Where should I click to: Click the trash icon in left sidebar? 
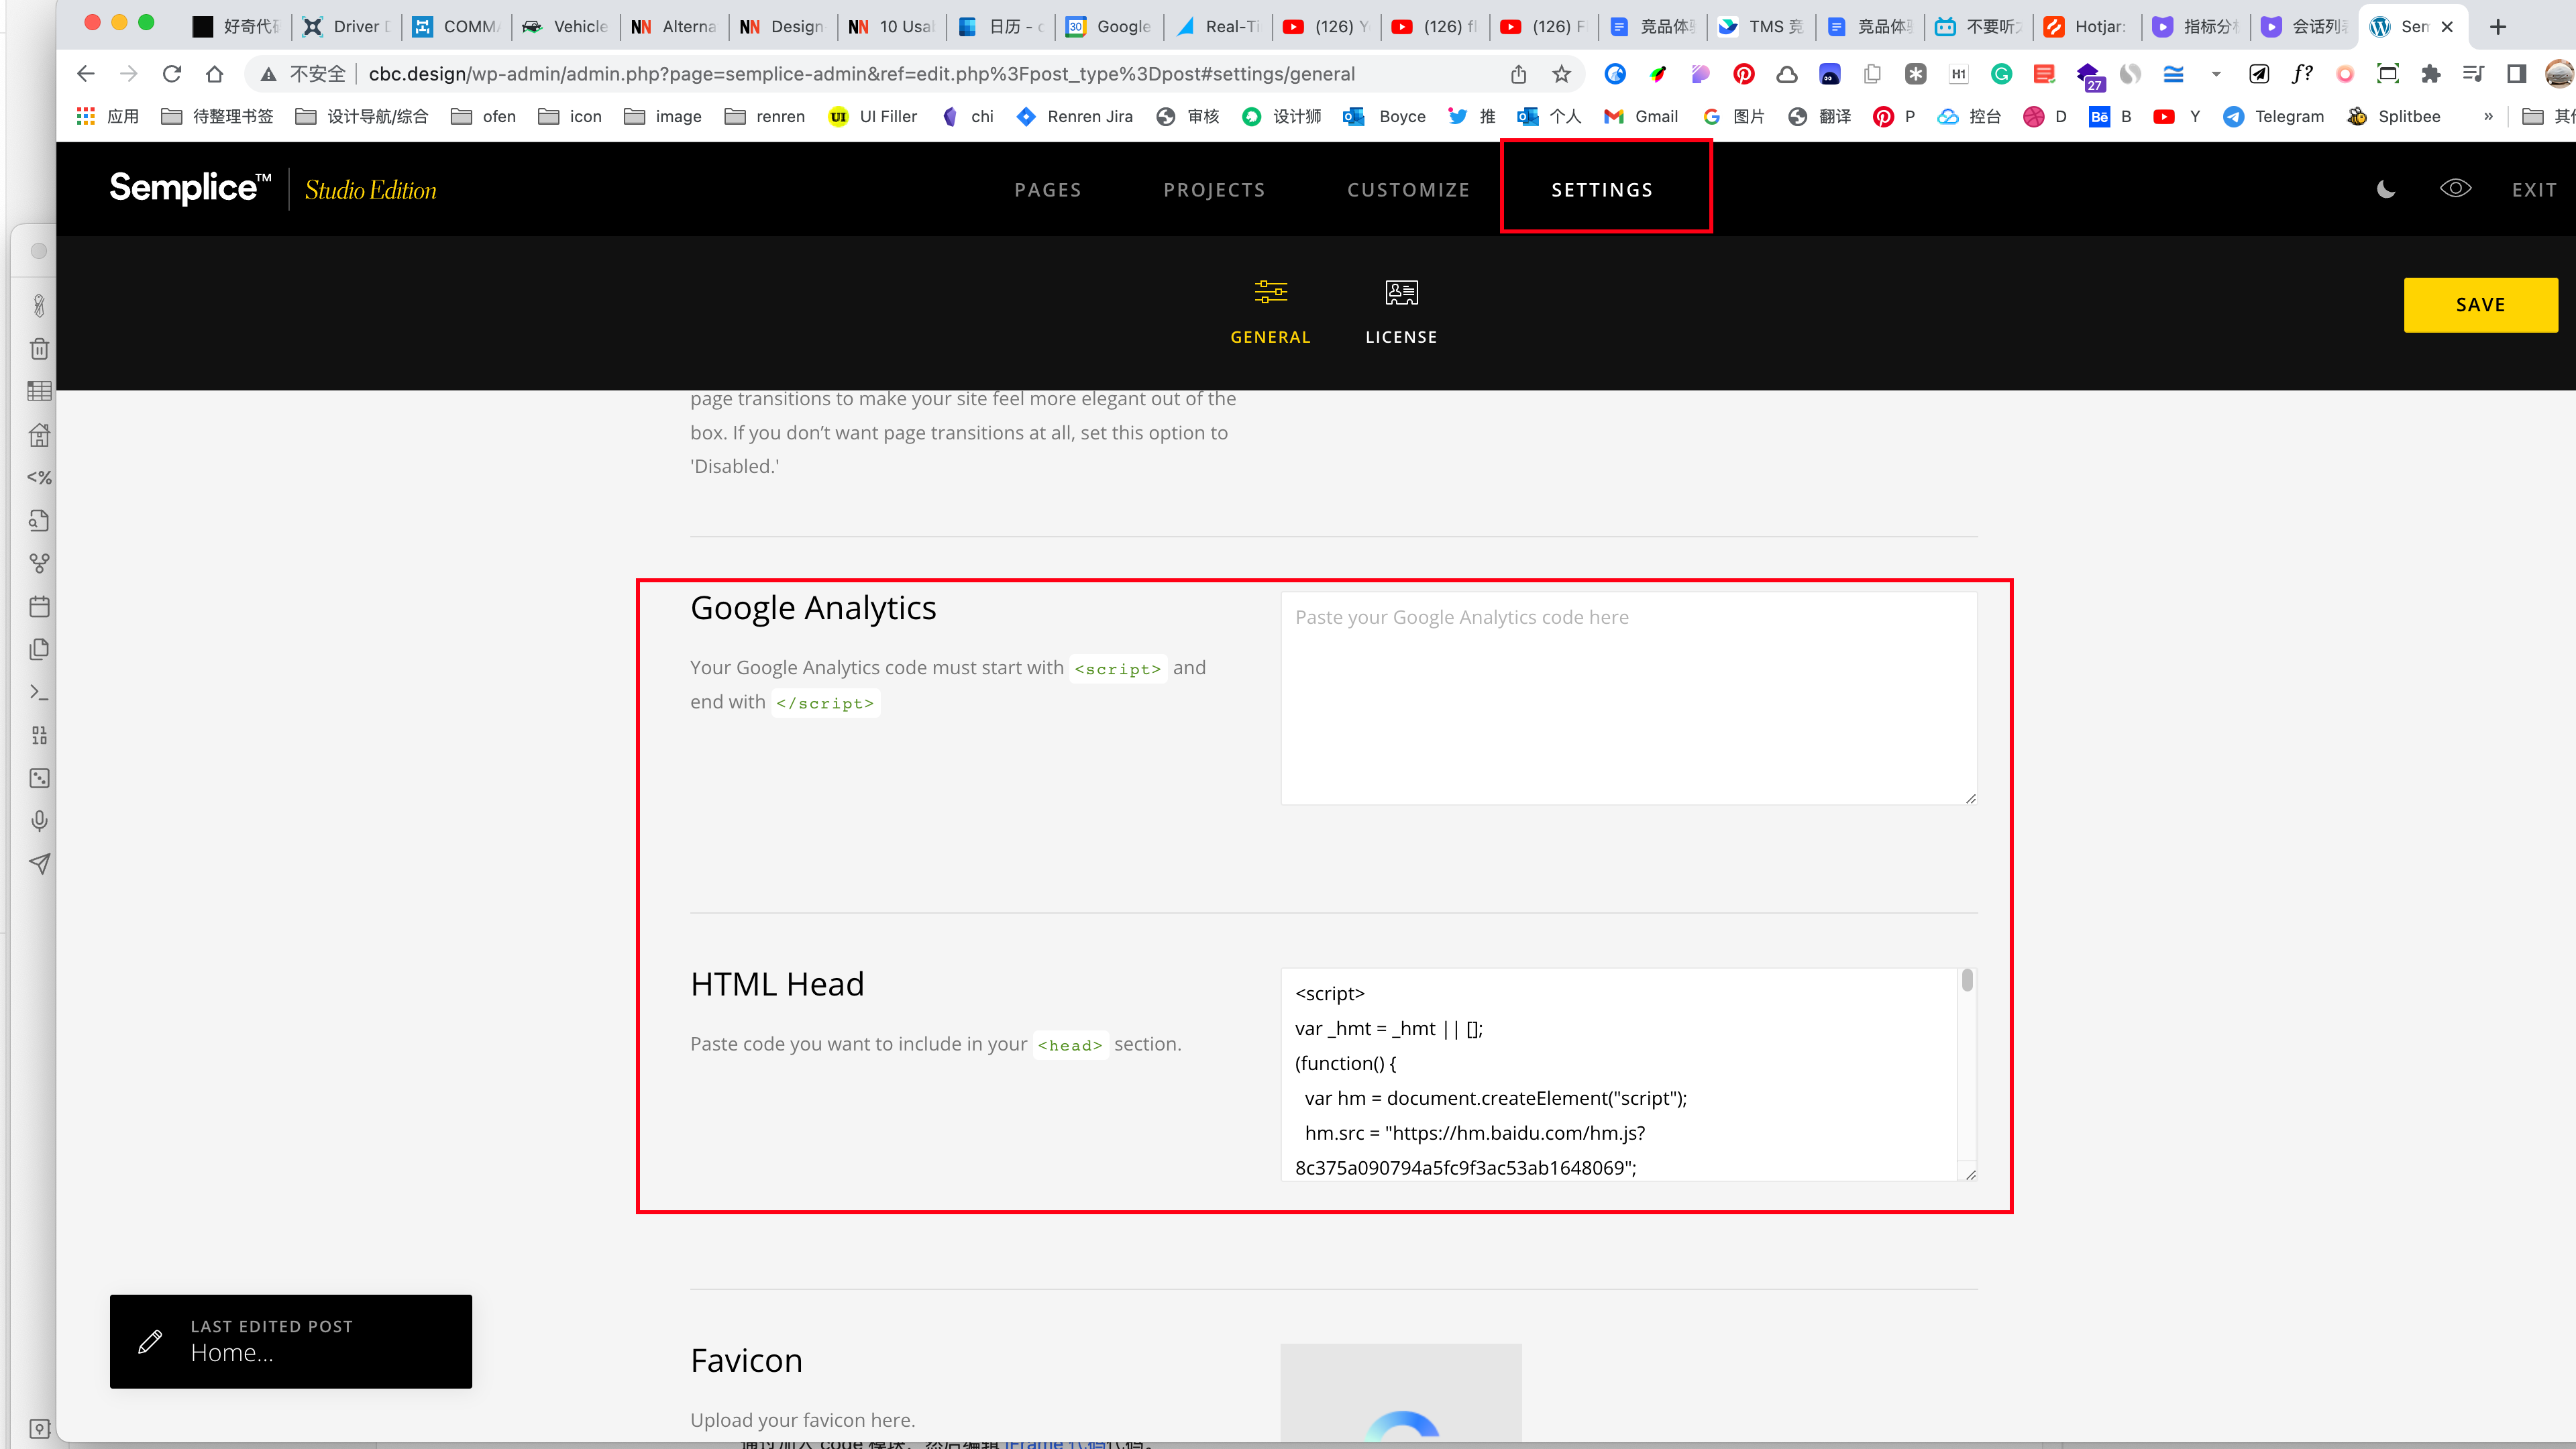point(39,349)
